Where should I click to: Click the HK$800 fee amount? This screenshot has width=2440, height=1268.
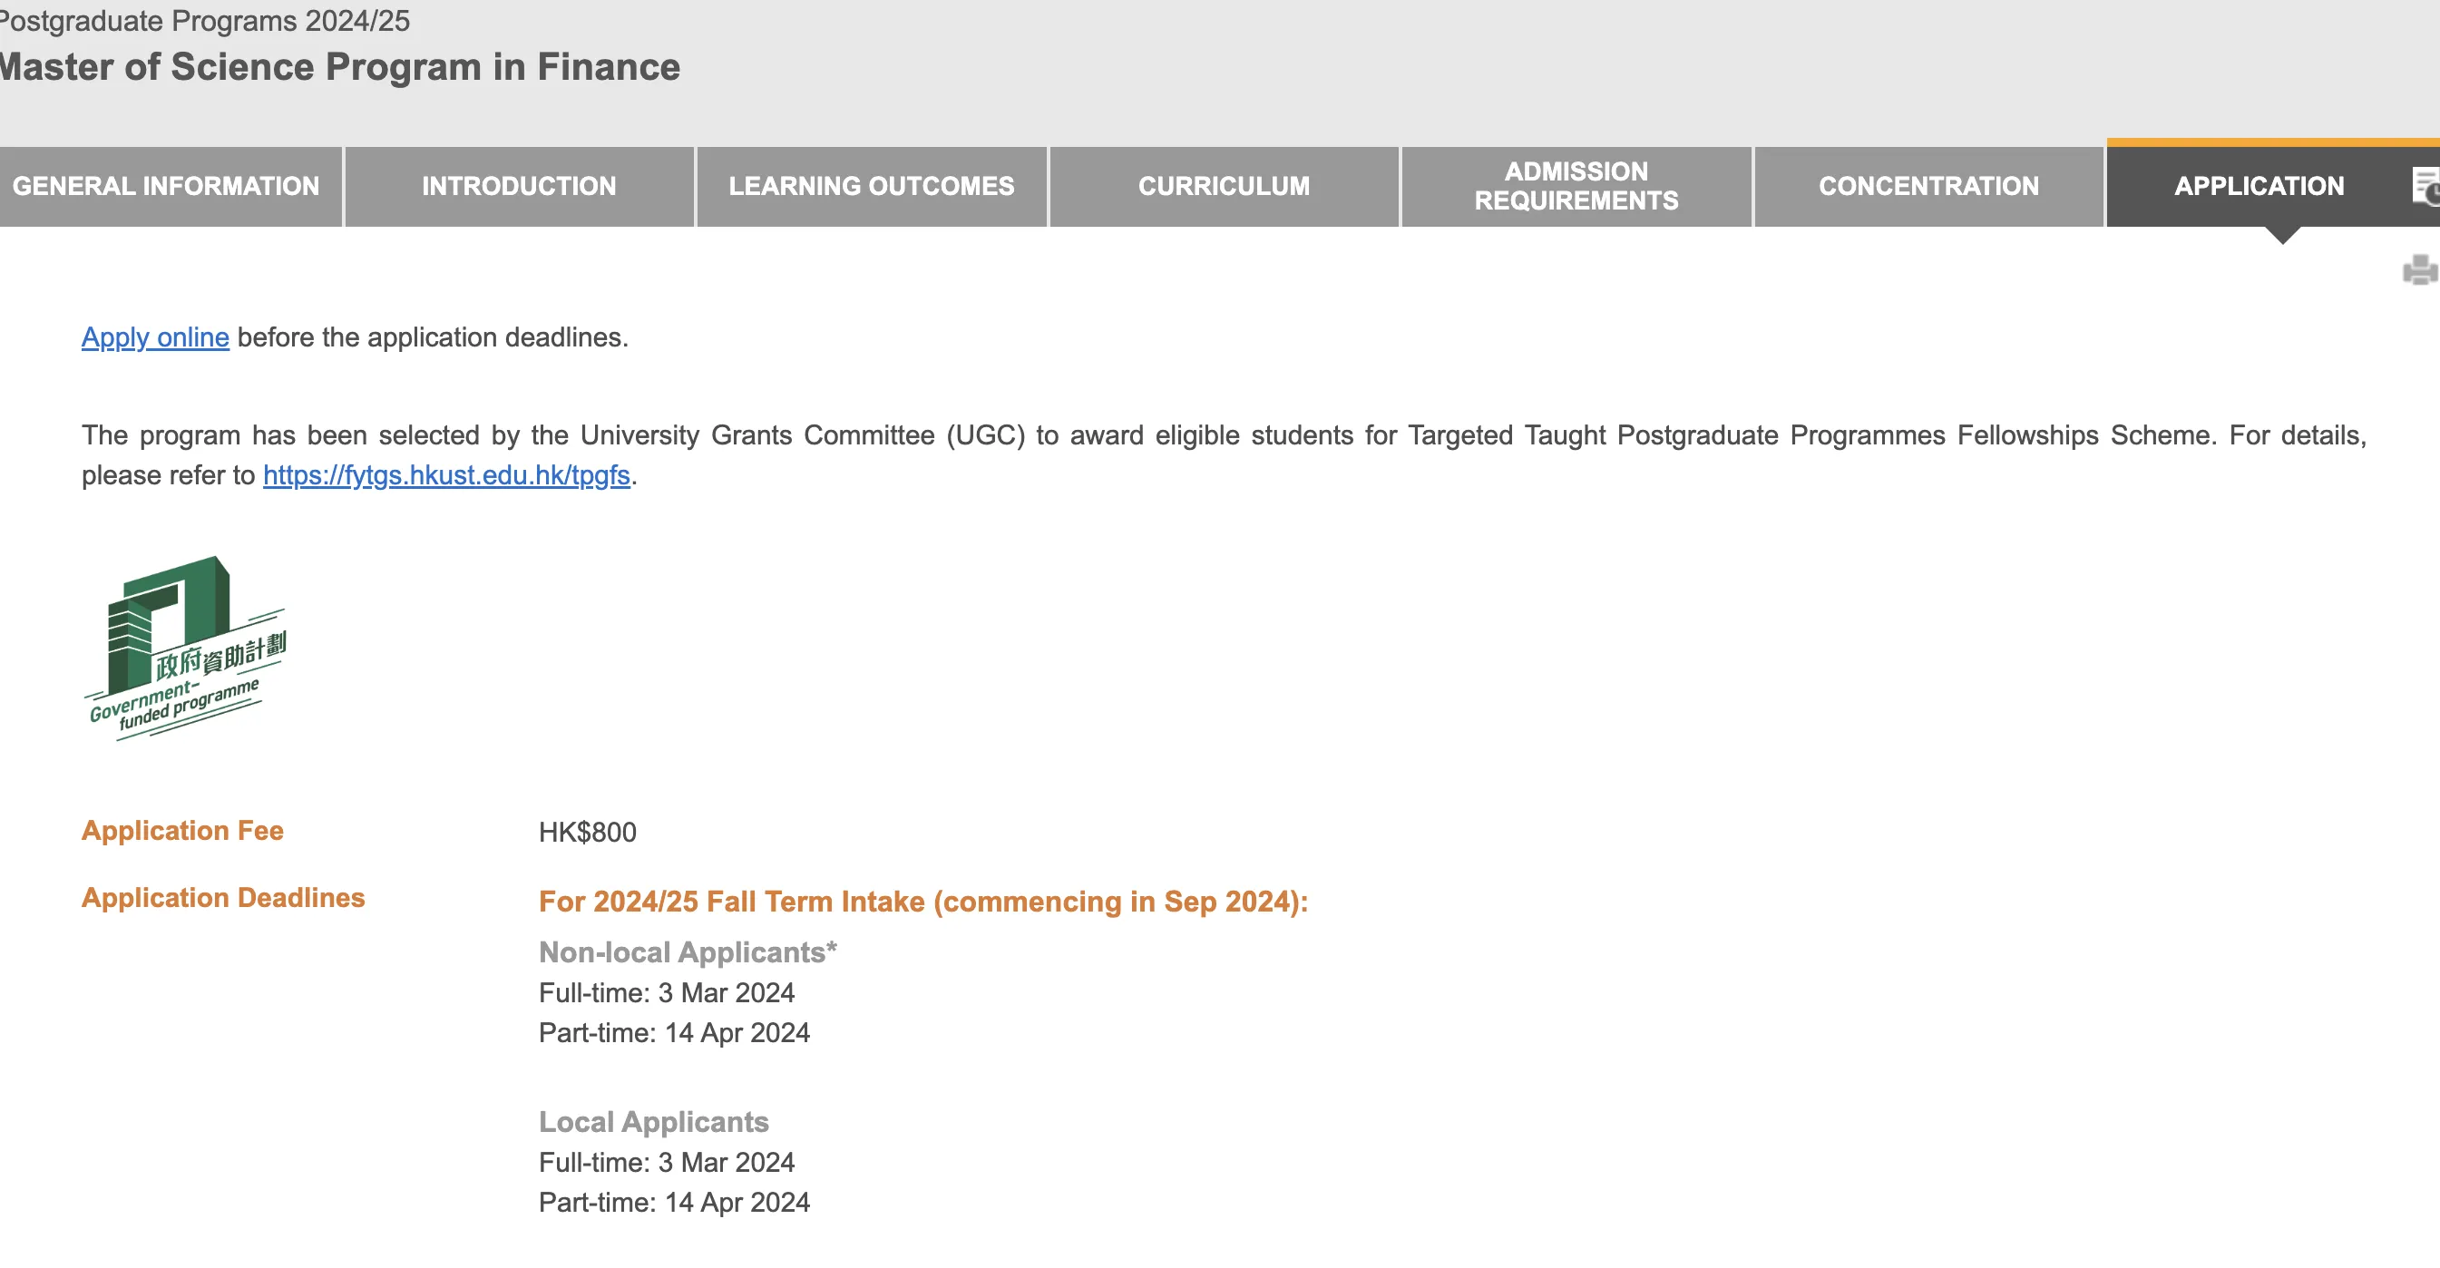(x=587, y=833)
